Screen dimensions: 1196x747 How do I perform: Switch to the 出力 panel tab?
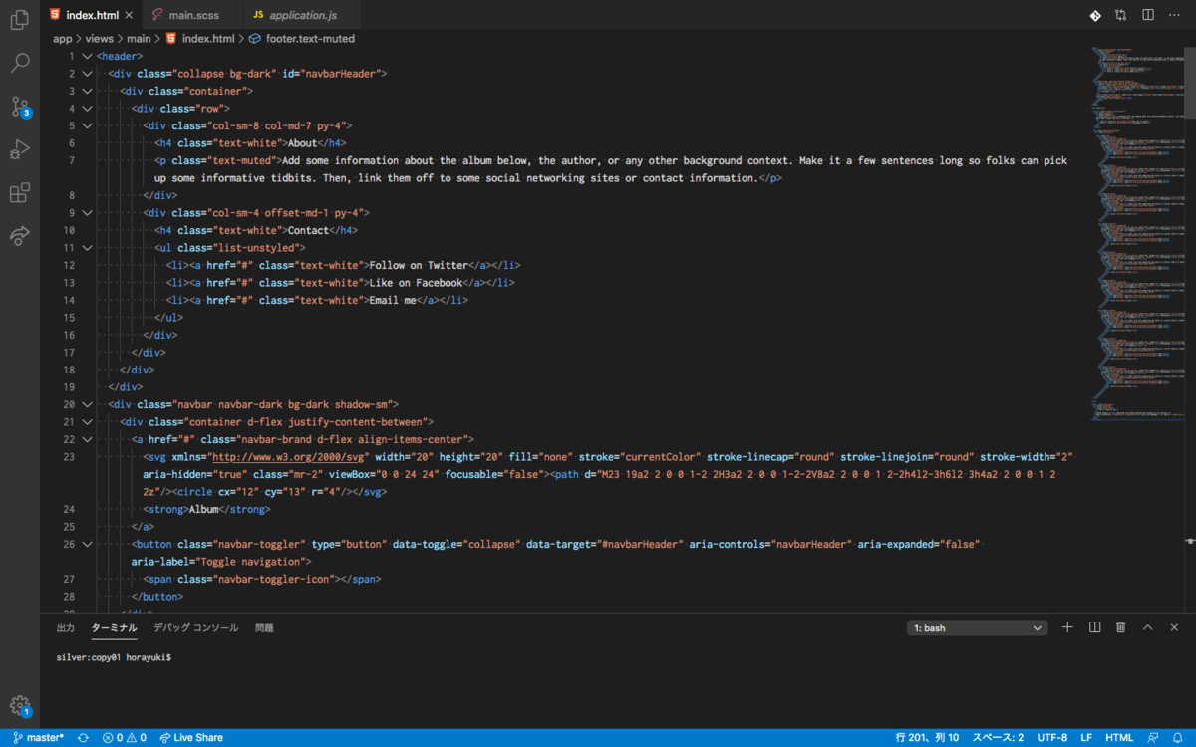[66, 628]
